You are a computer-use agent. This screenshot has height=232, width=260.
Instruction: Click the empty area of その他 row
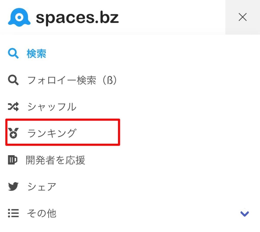point(148,213)
